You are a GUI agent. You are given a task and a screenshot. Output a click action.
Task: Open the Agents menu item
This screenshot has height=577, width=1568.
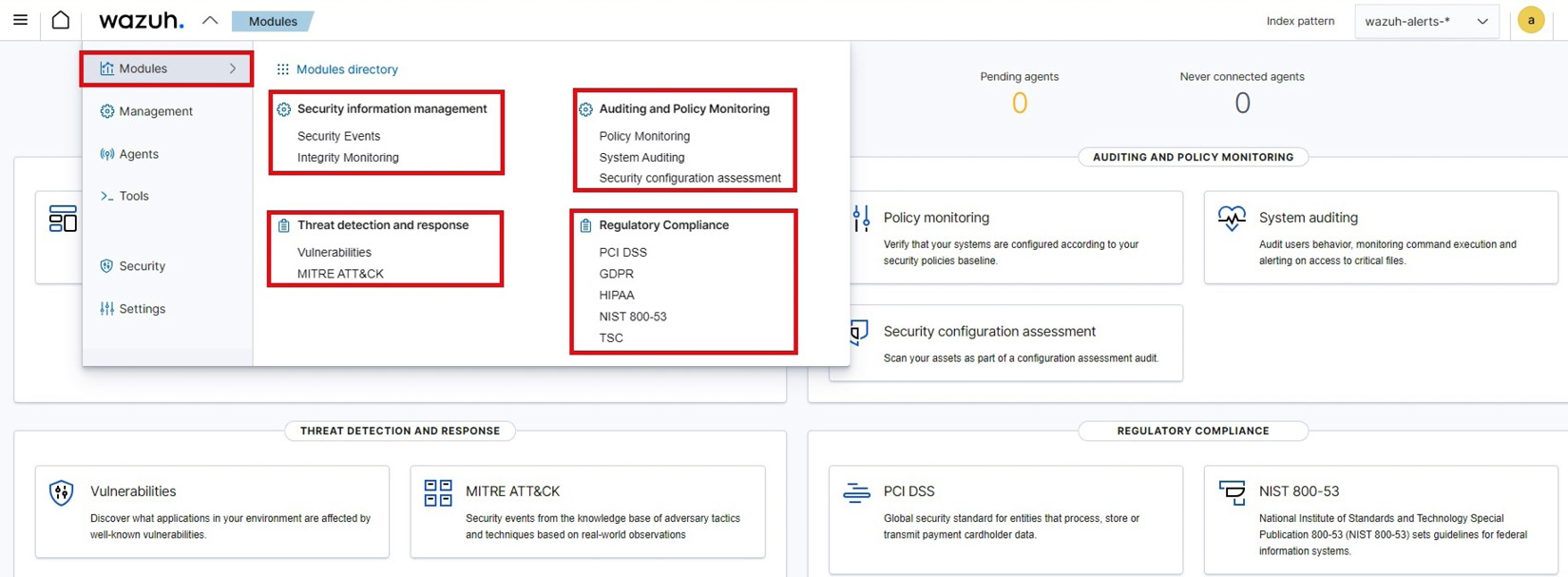click(139, 154)
